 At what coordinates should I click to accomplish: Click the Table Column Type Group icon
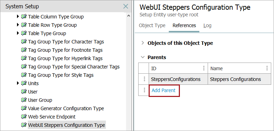24,17
